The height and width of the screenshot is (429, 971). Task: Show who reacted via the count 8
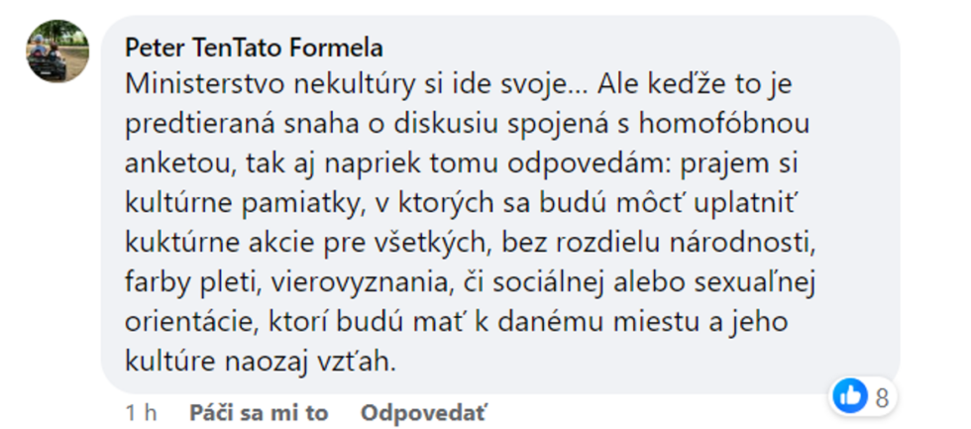point(881,397)
